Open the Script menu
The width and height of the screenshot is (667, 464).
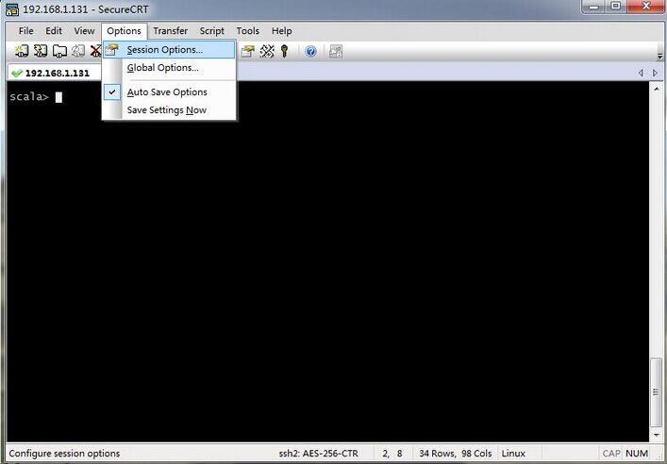pyautogui.click(x=212, y=31)
